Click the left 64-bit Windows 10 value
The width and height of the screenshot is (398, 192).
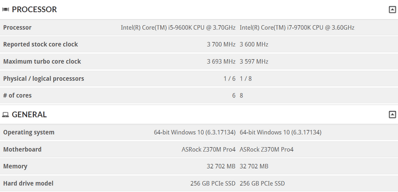click(195, 133)
